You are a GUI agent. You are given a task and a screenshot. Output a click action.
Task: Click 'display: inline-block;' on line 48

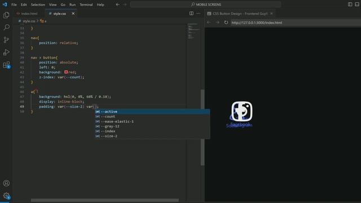pyautogui.click(x=61, y=101)
